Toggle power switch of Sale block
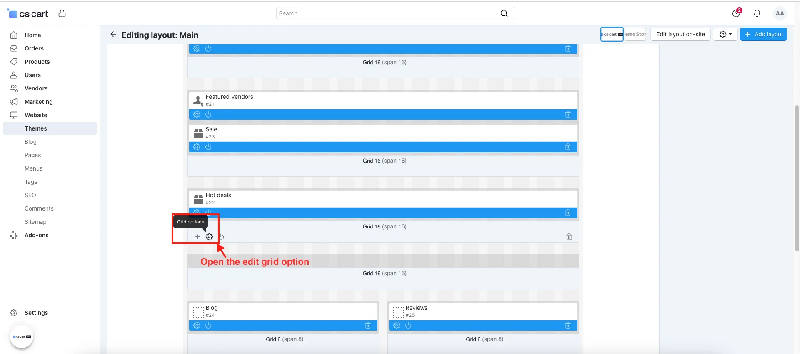800x354 pixels. pos(208,147)
